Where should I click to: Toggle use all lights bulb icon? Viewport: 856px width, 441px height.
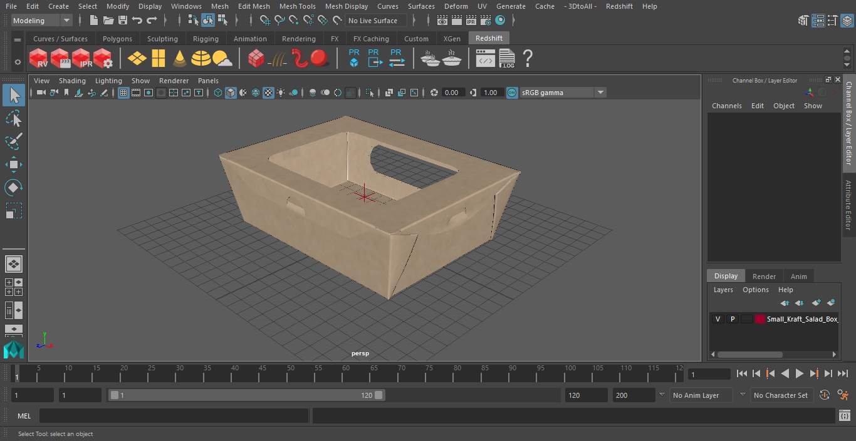coord(281,93)
